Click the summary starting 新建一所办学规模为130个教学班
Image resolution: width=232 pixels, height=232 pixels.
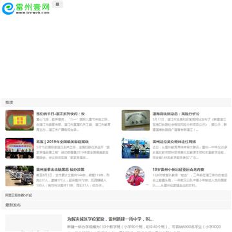coord(144,228)
